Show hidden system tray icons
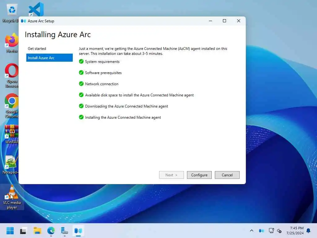 [252, 231]
